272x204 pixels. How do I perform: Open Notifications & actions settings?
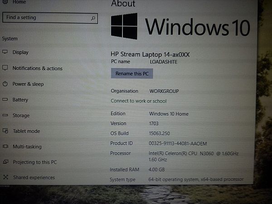coord(38,68)
